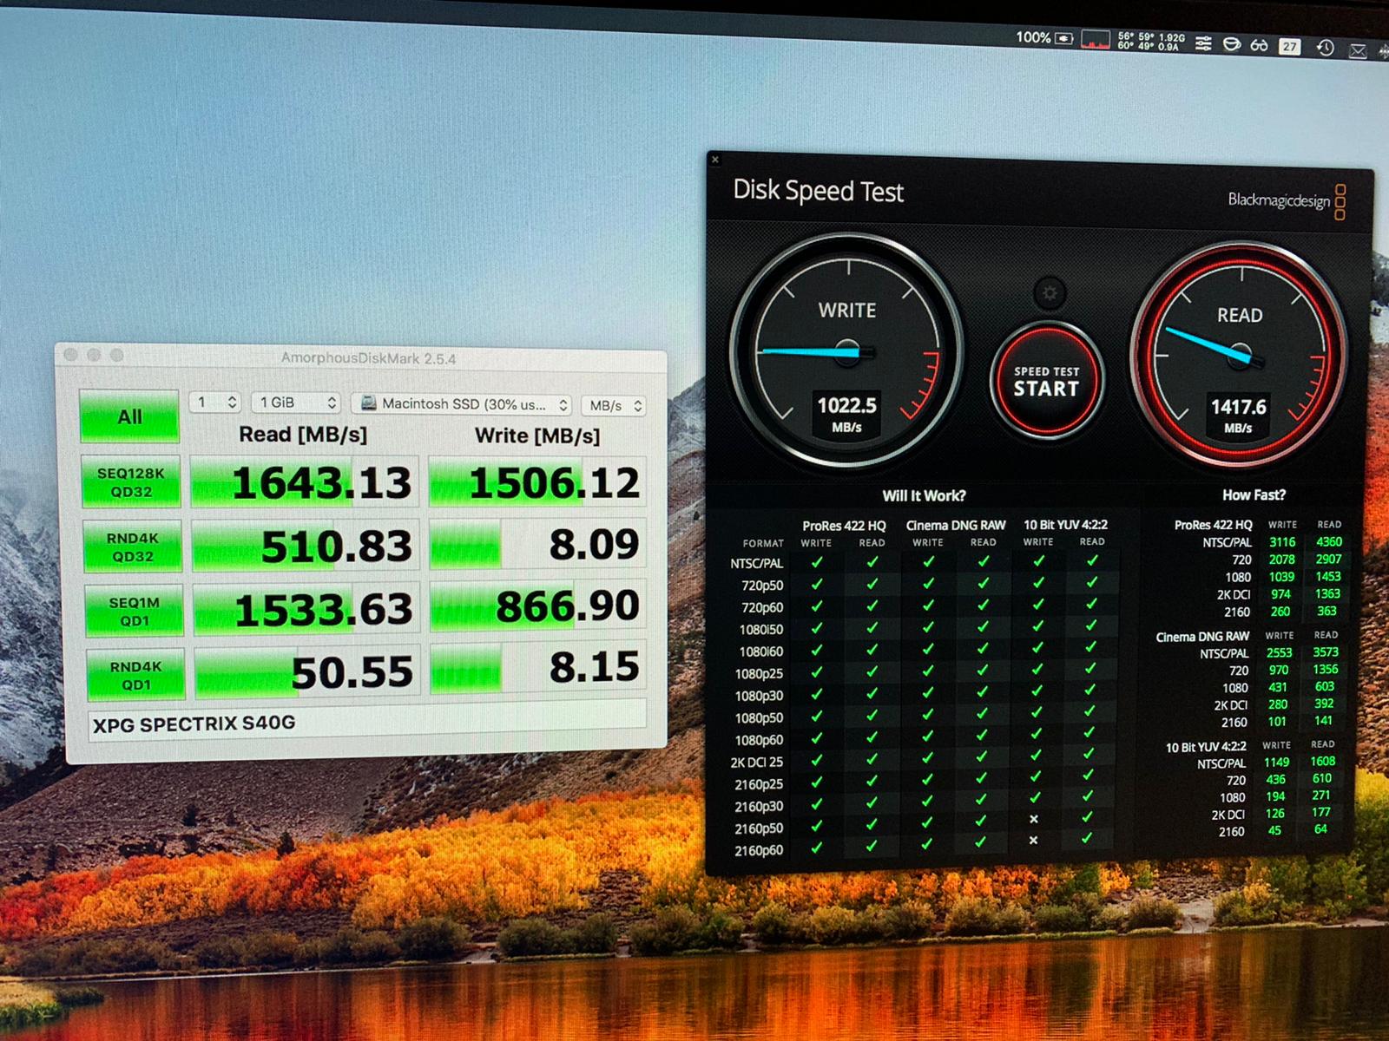
Task: Click the 2160p60 format row label
Action: 758,851
